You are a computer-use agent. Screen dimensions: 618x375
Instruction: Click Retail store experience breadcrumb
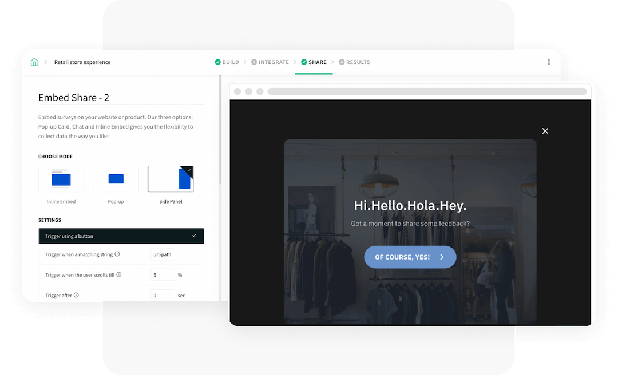(x=82, y=62)
